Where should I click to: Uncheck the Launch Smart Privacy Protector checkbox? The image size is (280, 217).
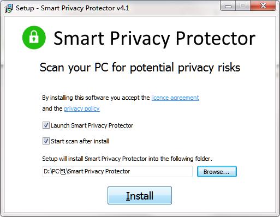pos(46,125)
